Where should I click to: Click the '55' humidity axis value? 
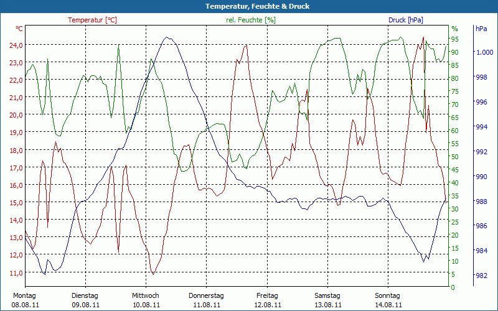pyautogui.click(x=455, y=144)
